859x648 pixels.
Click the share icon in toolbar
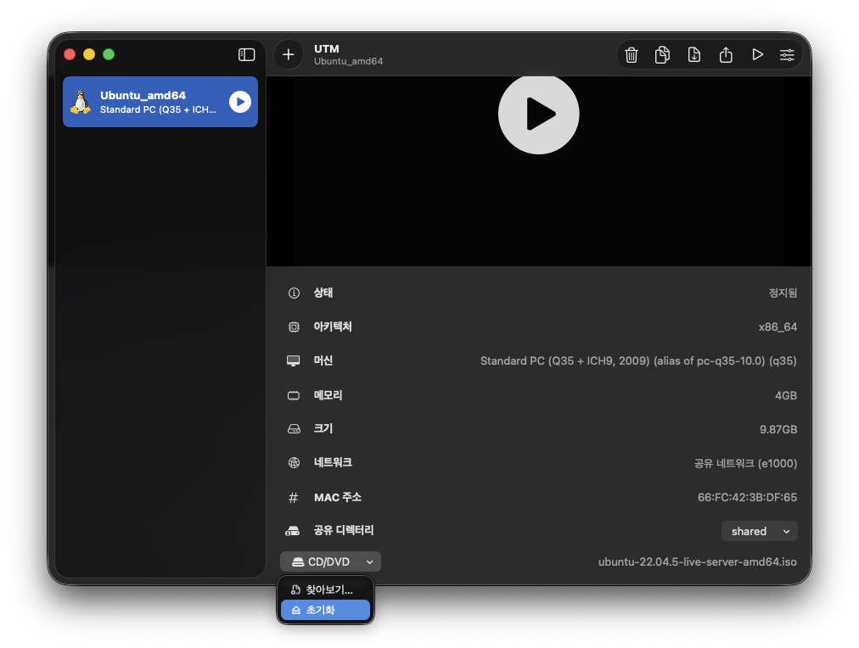coord(726,55)
